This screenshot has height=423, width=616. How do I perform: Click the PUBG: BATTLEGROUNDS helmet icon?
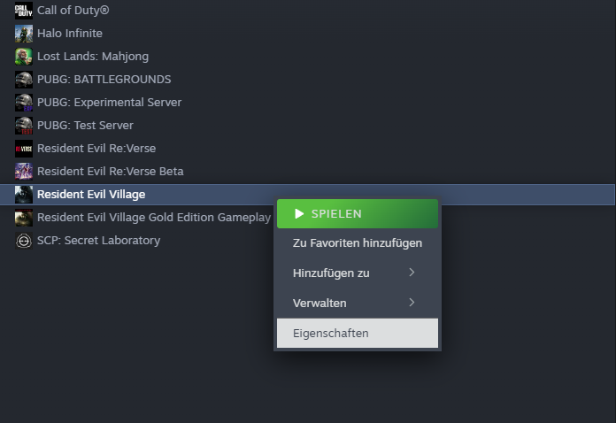click(24, 80)
